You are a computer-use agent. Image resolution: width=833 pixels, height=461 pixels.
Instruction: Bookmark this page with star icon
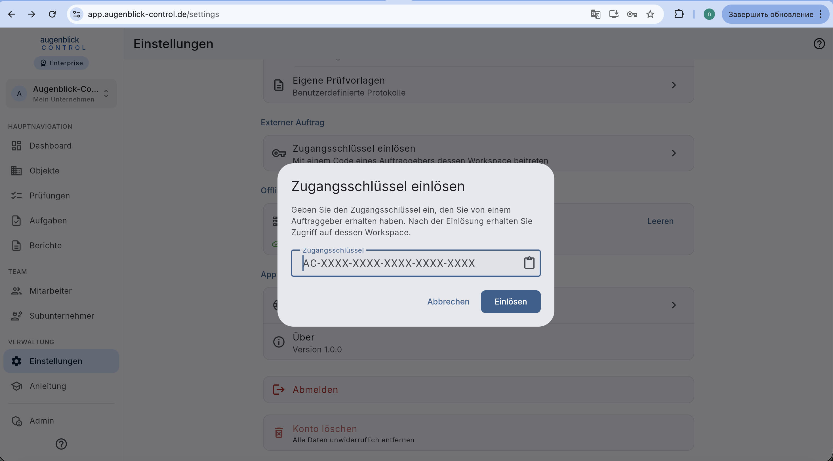pos(650,14)
